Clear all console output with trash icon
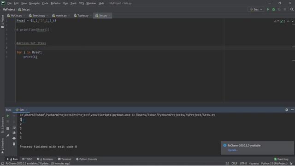Viewport: 295px width, 166px height. 14,144
